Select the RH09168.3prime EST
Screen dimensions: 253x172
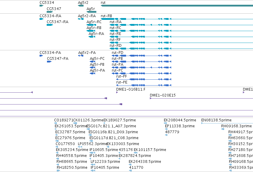tap(223, 129)
